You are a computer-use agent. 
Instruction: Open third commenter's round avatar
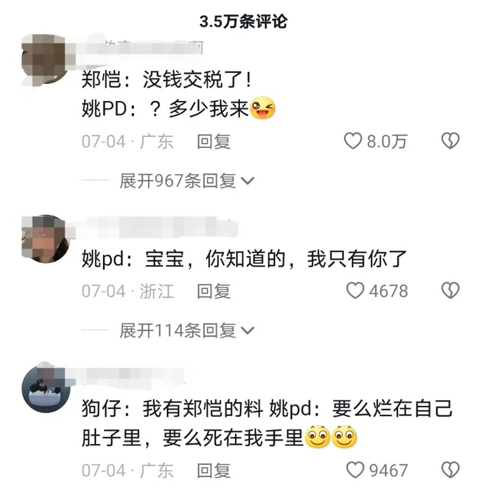coord(46,388)
